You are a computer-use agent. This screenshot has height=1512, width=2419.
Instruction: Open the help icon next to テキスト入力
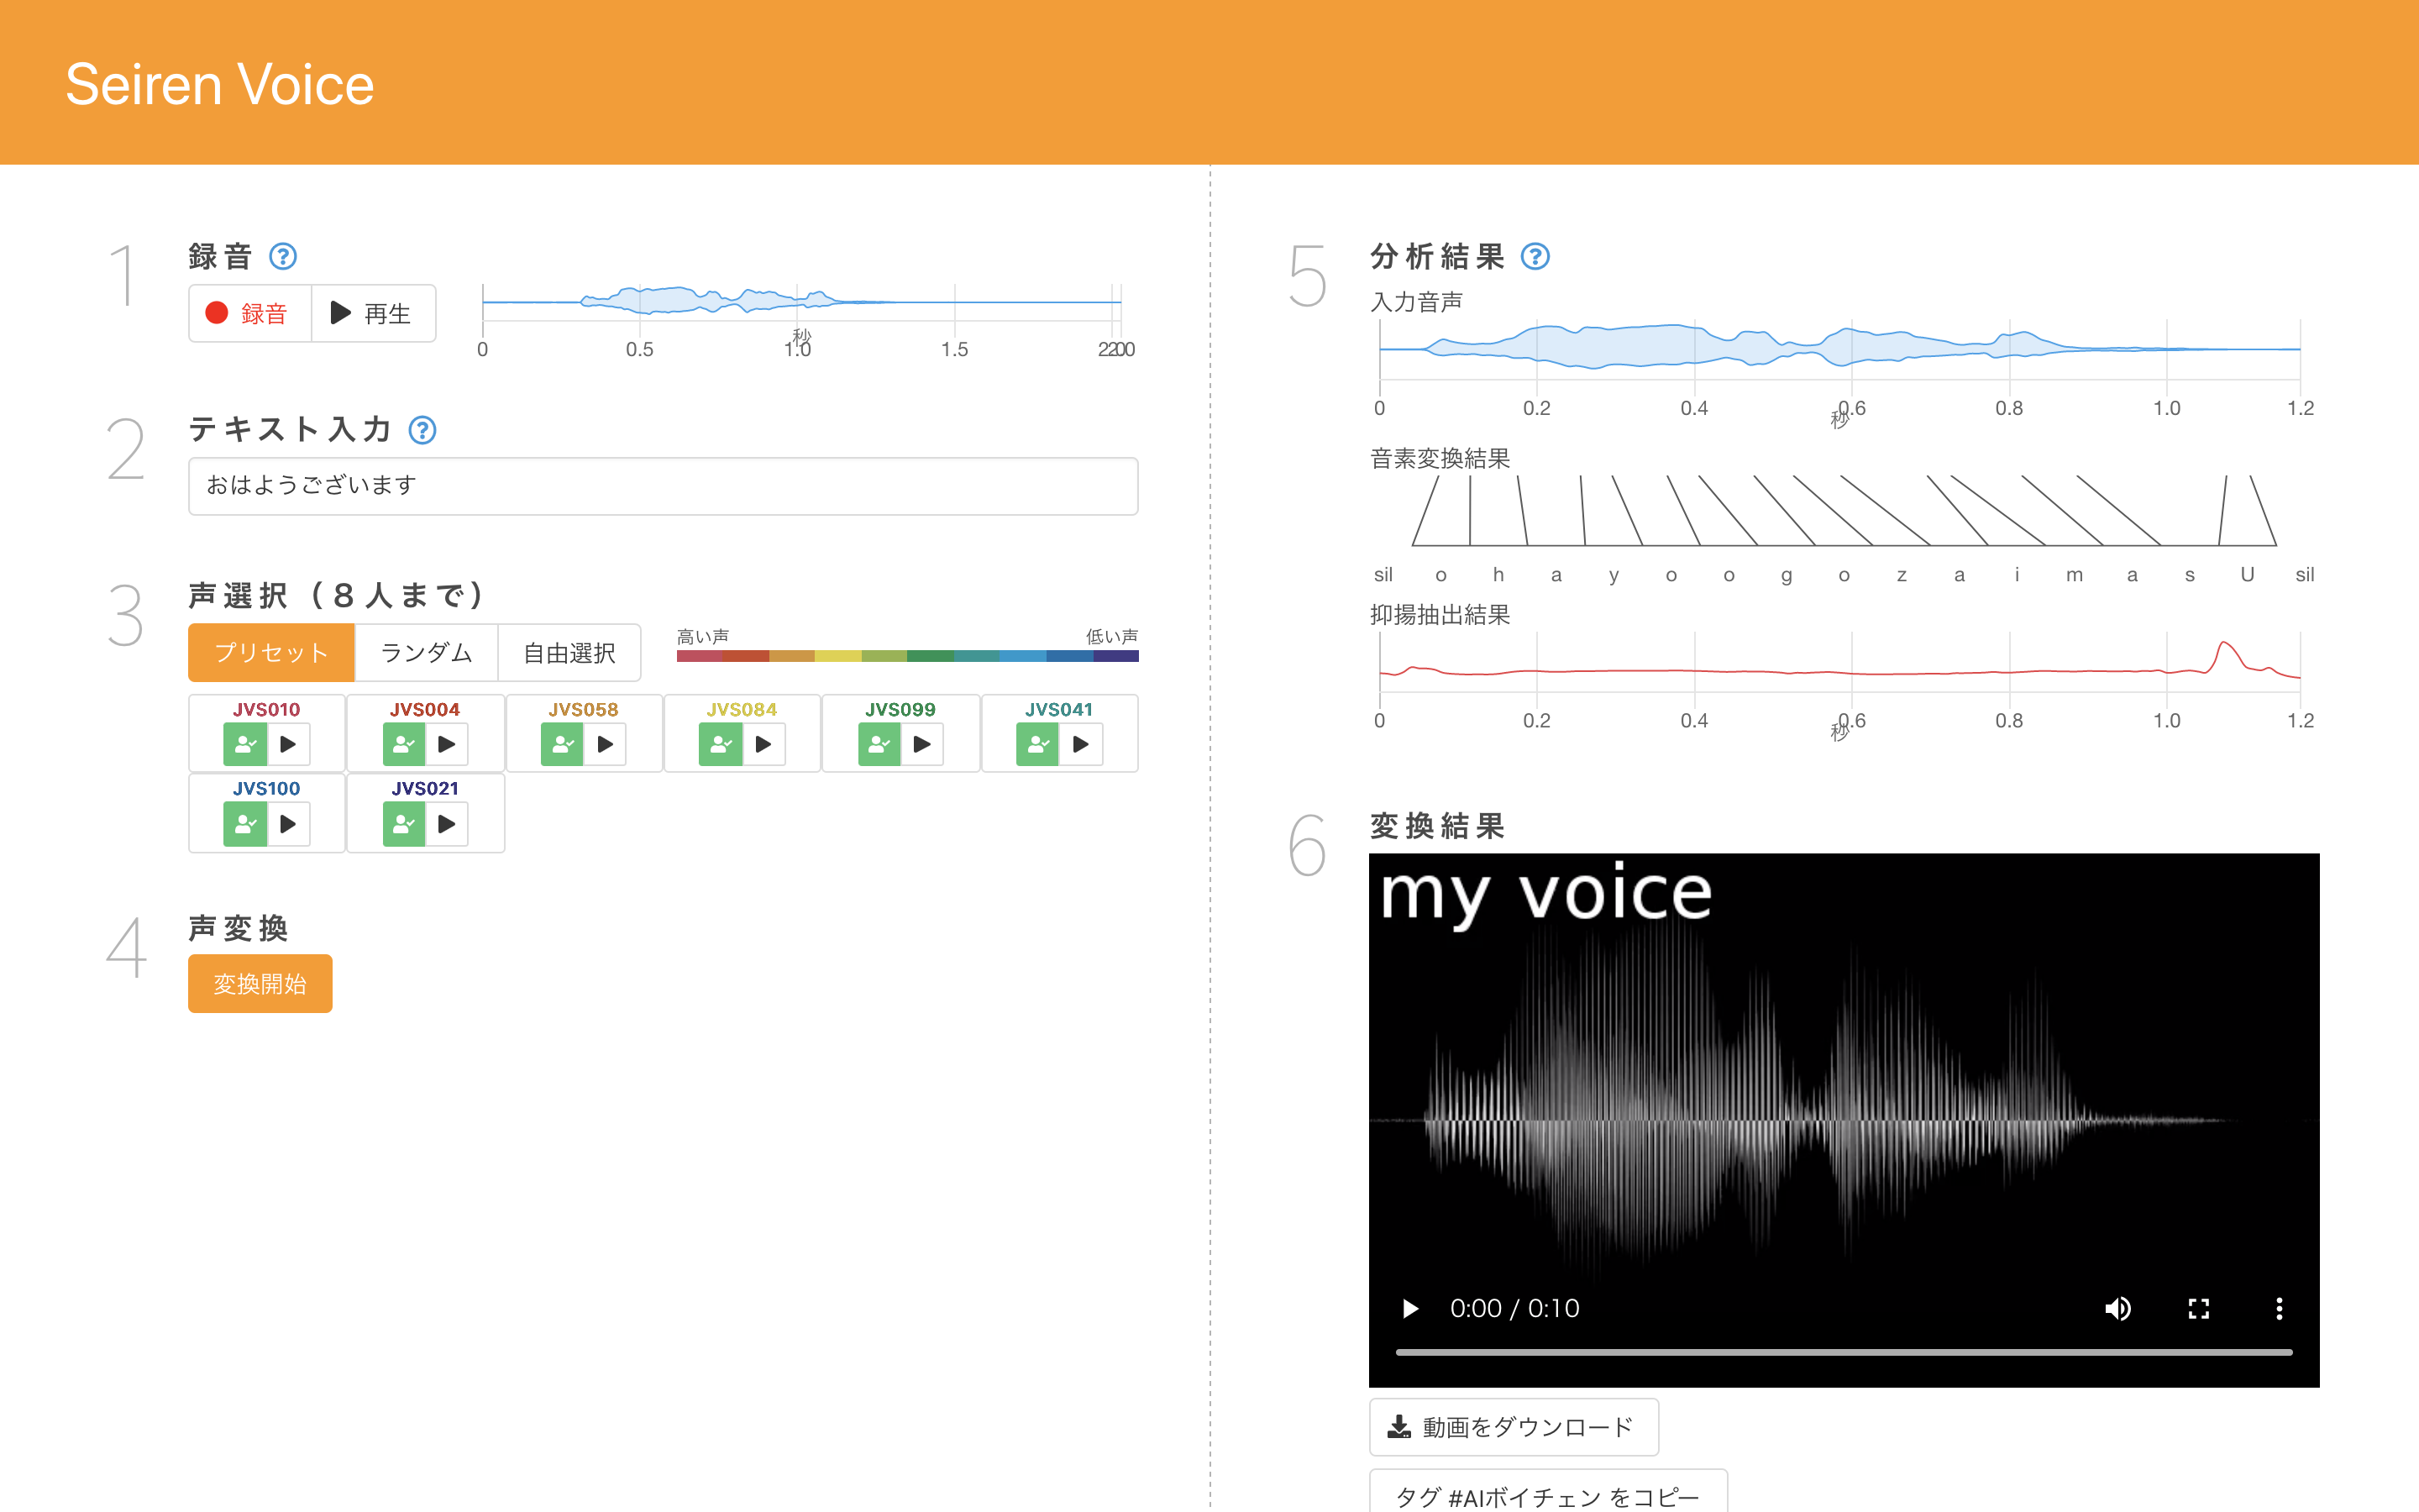click(422, 430)
